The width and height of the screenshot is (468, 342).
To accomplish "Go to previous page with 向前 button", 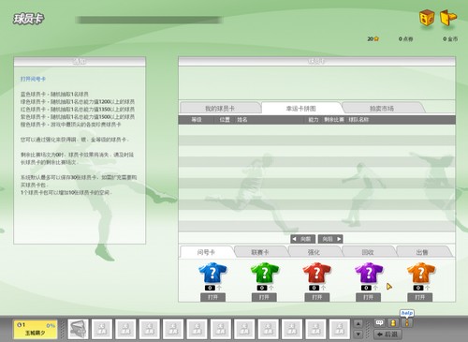I will pos(302,239).
